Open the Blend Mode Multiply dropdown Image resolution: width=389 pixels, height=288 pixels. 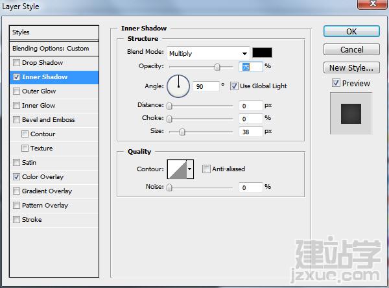click(x=208, y=53)
